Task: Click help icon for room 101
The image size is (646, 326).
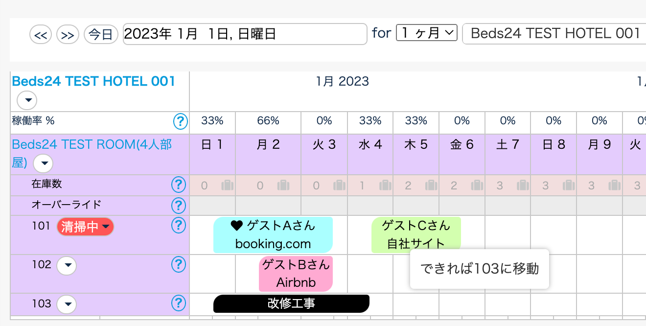Action: (x=179, y=225)
